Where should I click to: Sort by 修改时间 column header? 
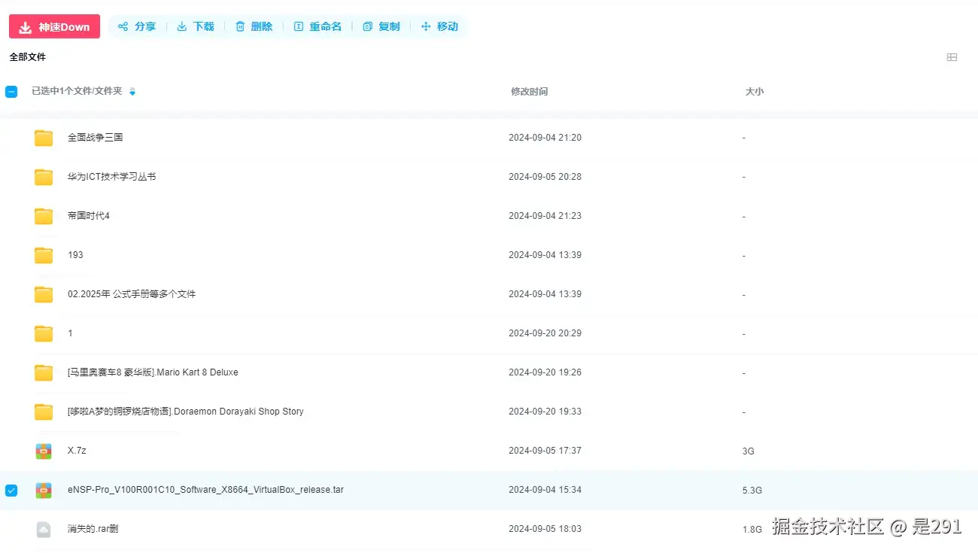530,92
